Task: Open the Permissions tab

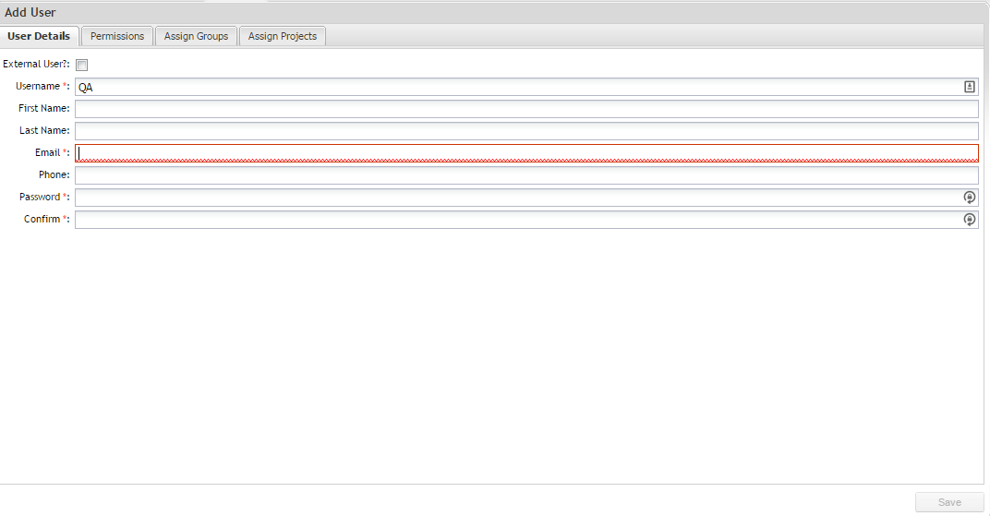Action: [117, 36]
